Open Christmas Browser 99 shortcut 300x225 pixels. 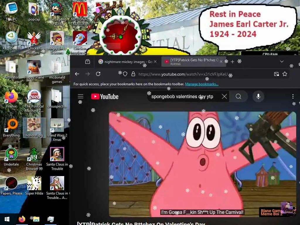pos(34,159)
